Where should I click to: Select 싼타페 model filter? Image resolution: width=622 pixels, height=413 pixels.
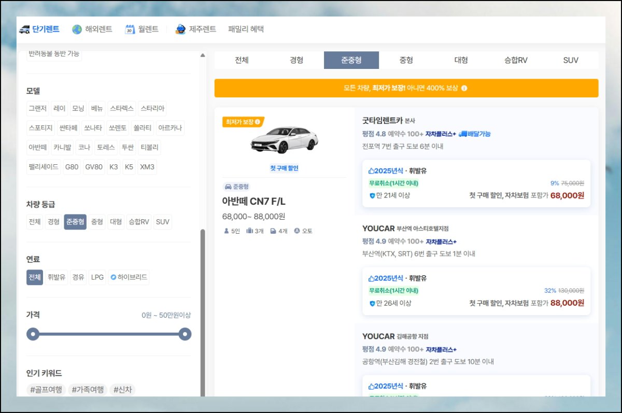pos(68,128)
